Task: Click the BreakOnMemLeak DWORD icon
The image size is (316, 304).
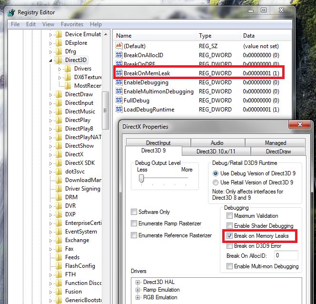Action: pos(118,73)
